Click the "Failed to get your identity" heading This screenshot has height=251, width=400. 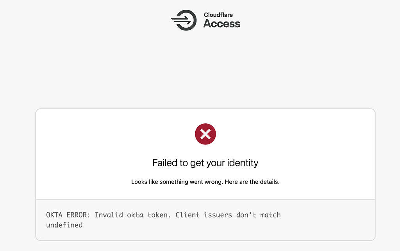(205, 163)
